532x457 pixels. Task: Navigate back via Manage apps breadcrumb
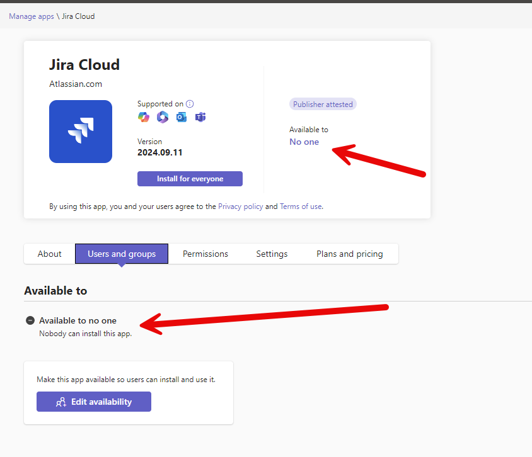[32, 16]
